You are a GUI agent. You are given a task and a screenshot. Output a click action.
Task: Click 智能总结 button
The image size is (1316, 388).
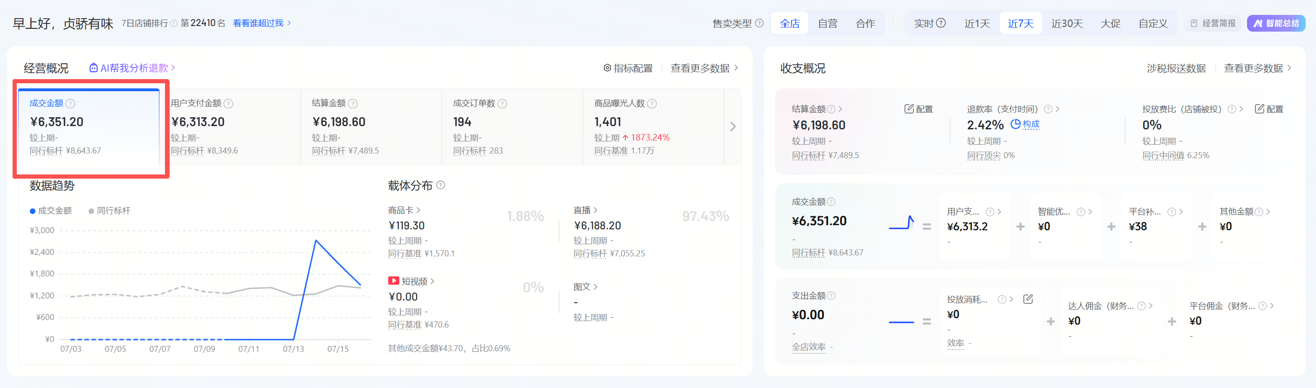click(1275, 23)
